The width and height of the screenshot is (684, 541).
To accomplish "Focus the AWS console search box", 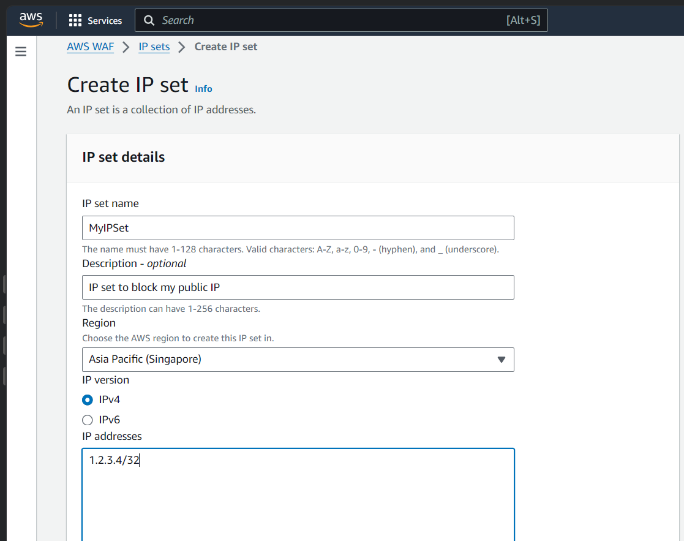I will coord(341,20).
